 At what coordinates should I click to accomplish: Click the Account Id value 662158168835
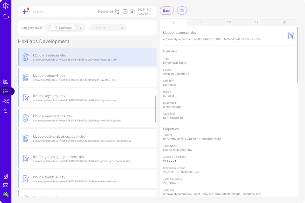point(173,118)
